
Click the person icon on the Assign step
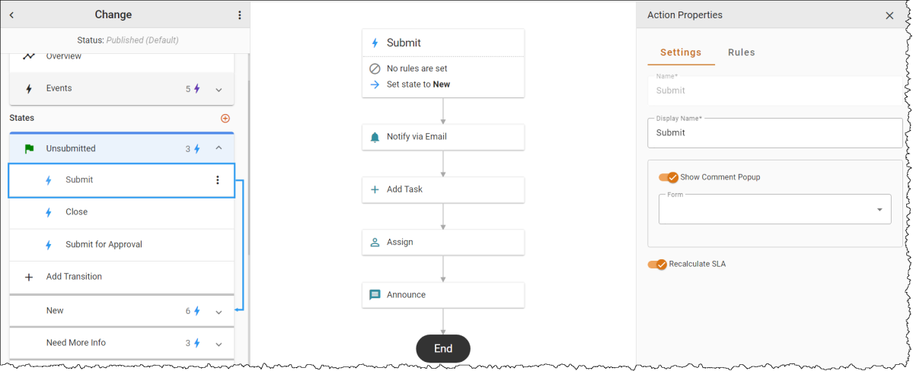pyautogui.click(x=375, y=242)
